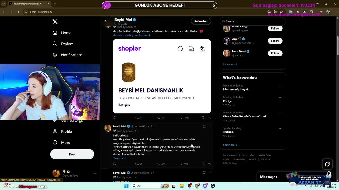Follow Jupi @jupiterianvenus
The width and height of the screenshot is (339, 190).
tap(275, 41)
